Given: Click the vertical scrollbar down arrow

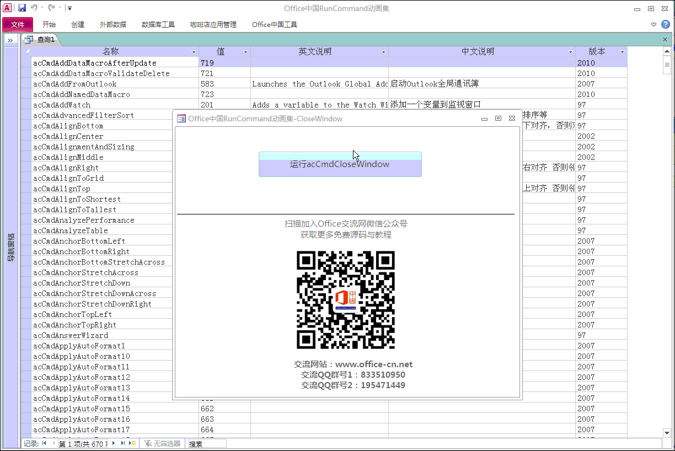Looking at the screenshot, I should 667,433.
